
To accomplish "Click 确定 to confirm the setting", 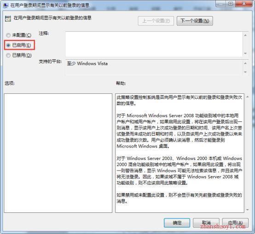I will (177, 223).
